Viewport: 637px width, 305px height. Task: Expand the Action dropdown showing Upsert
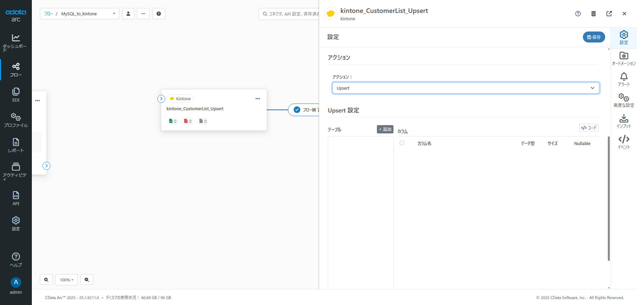point(465,88)
